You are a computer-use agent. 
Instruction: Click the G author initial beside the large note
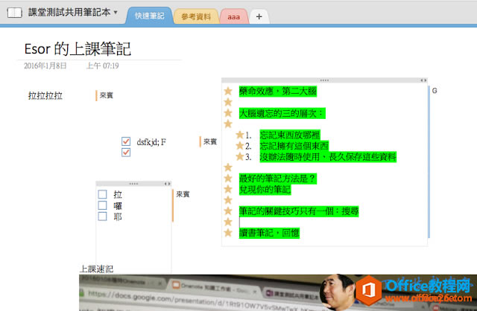click(x=435, y=91)
